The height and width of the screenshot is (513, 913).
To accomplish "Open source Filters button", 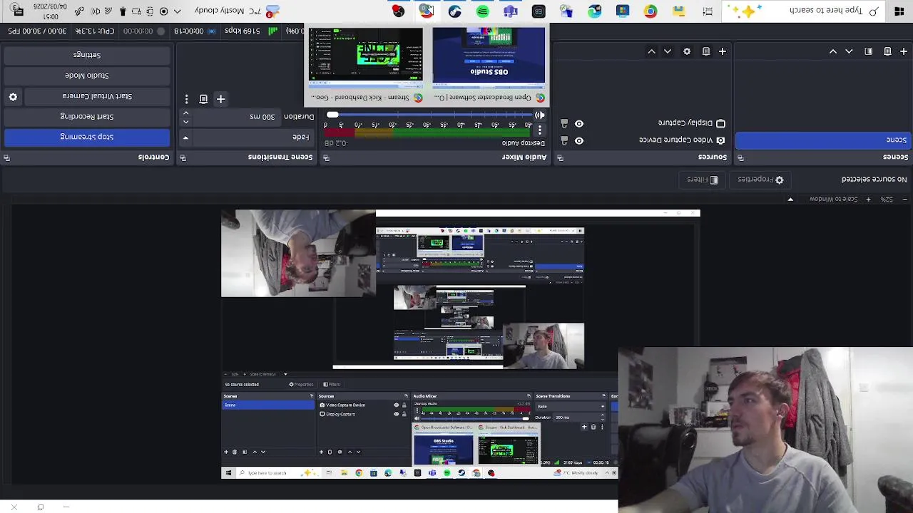I will coord(703,180).
